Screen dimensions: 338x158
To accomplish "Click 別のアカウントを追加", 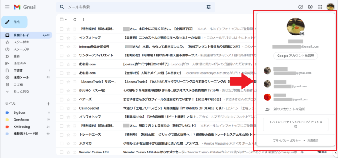I will click(x=289, y=109).
